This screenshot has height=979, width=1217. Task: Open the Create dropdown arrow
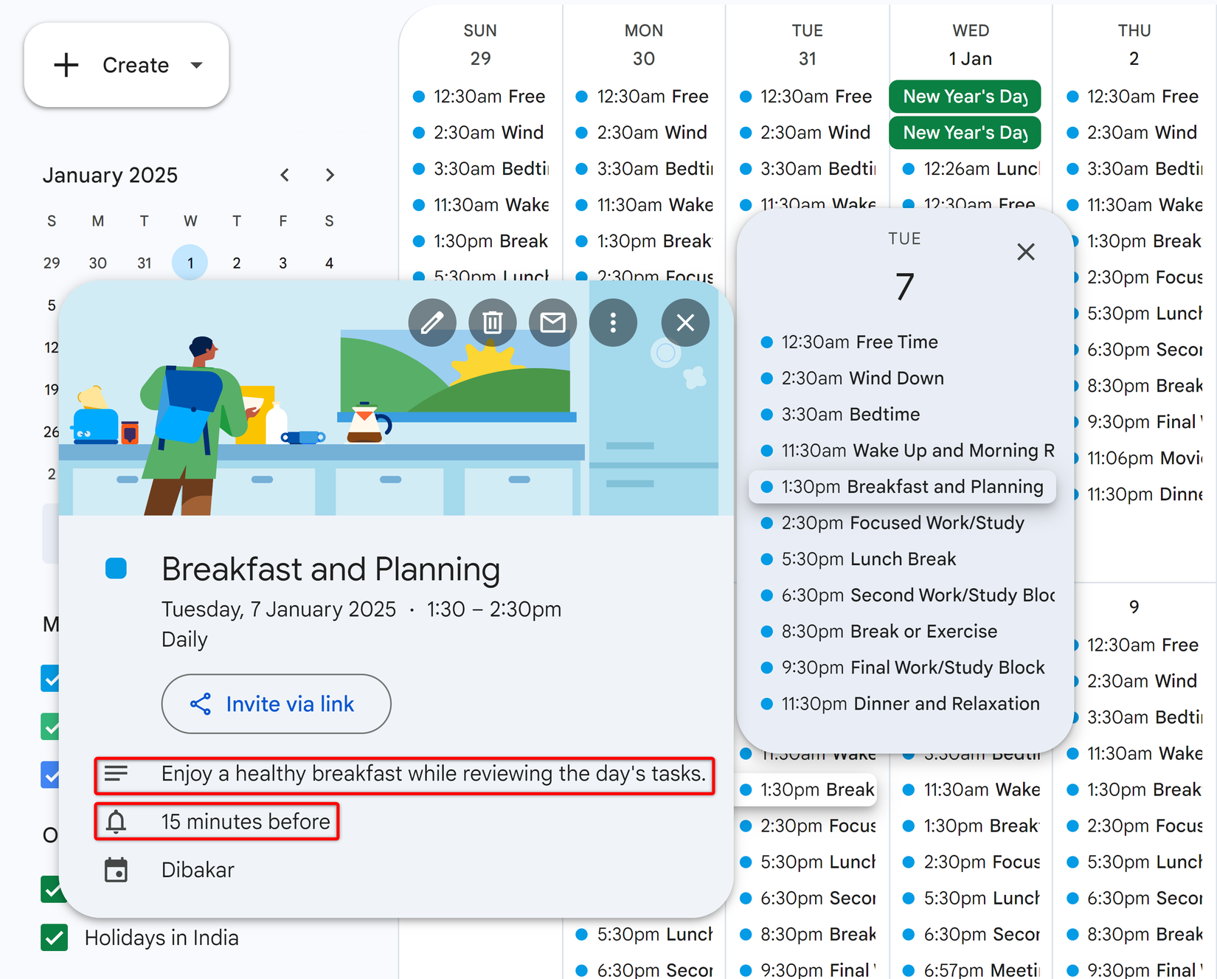click(x=197, y=65)
